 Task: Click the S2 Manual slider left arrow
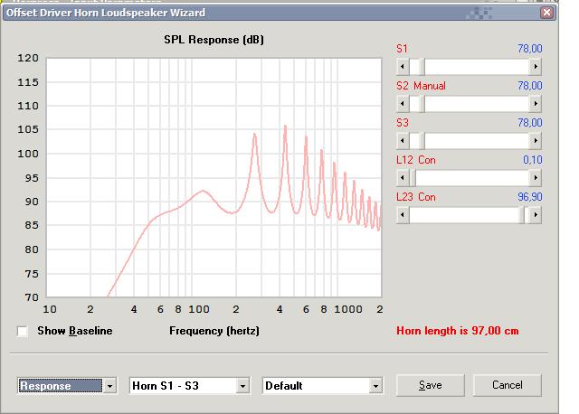(x=403, y=104)
